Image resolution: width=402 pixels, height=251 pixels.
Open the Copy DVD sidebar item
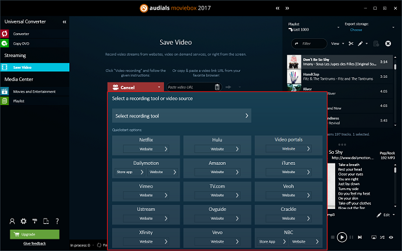34,43
